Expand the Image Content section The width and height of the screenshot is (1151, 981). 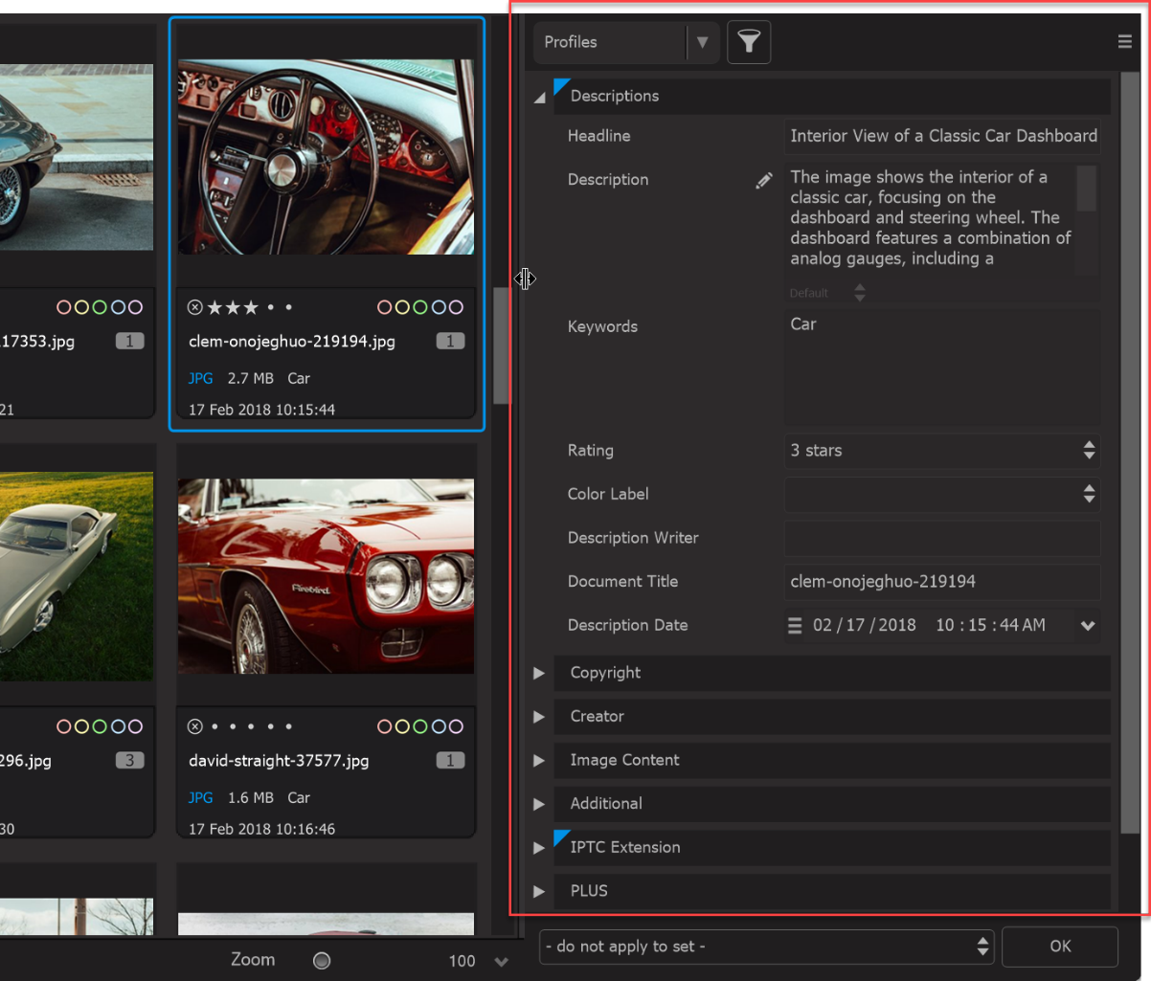click(539, 760)
